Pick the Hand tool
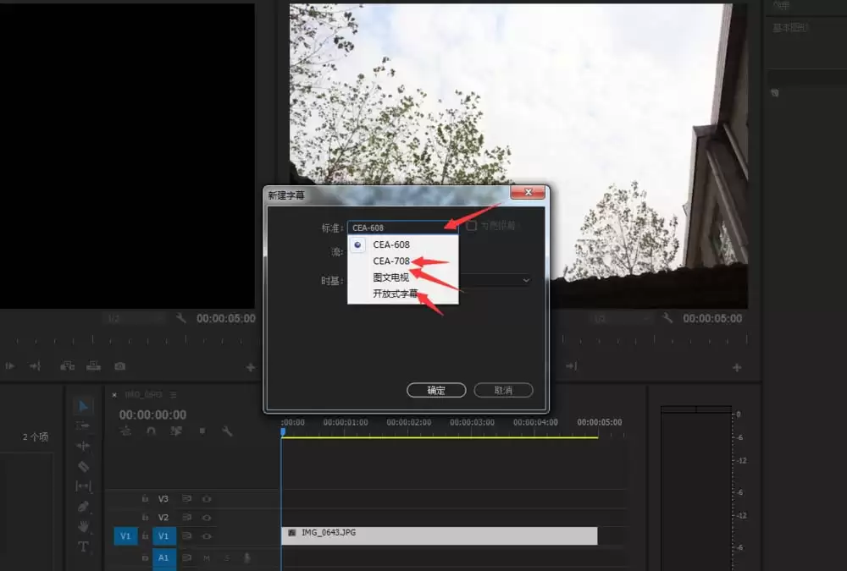 click(83, 526)
